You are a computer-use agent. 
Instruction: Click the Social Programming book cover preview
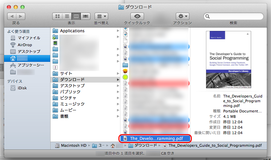point(228,59)
